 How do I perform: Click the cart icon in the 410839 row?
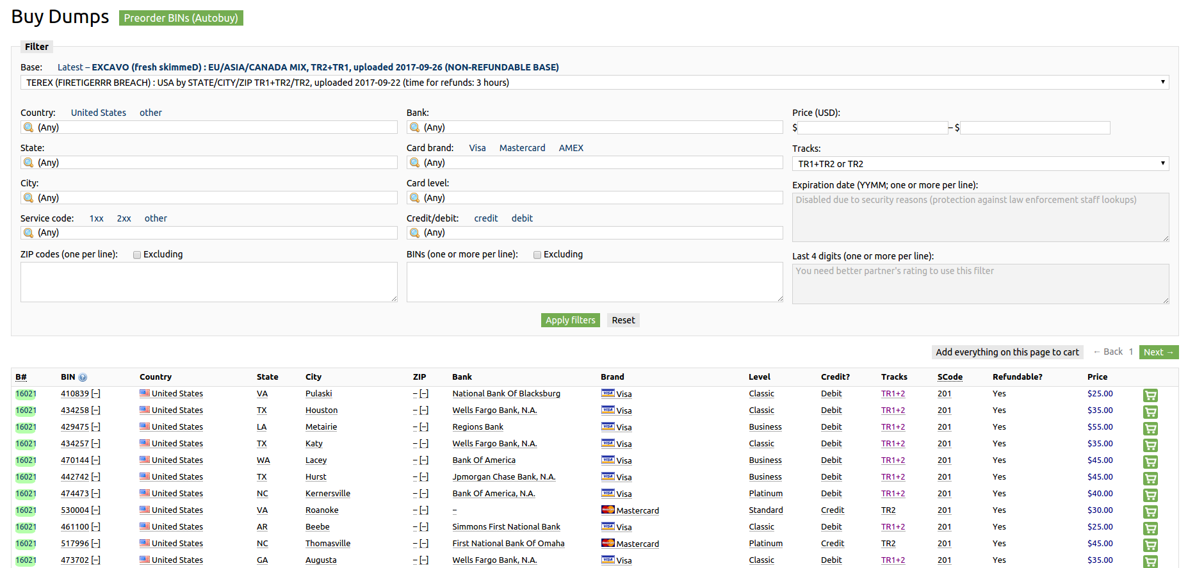pyautogui.click(x=1150, y=396)
